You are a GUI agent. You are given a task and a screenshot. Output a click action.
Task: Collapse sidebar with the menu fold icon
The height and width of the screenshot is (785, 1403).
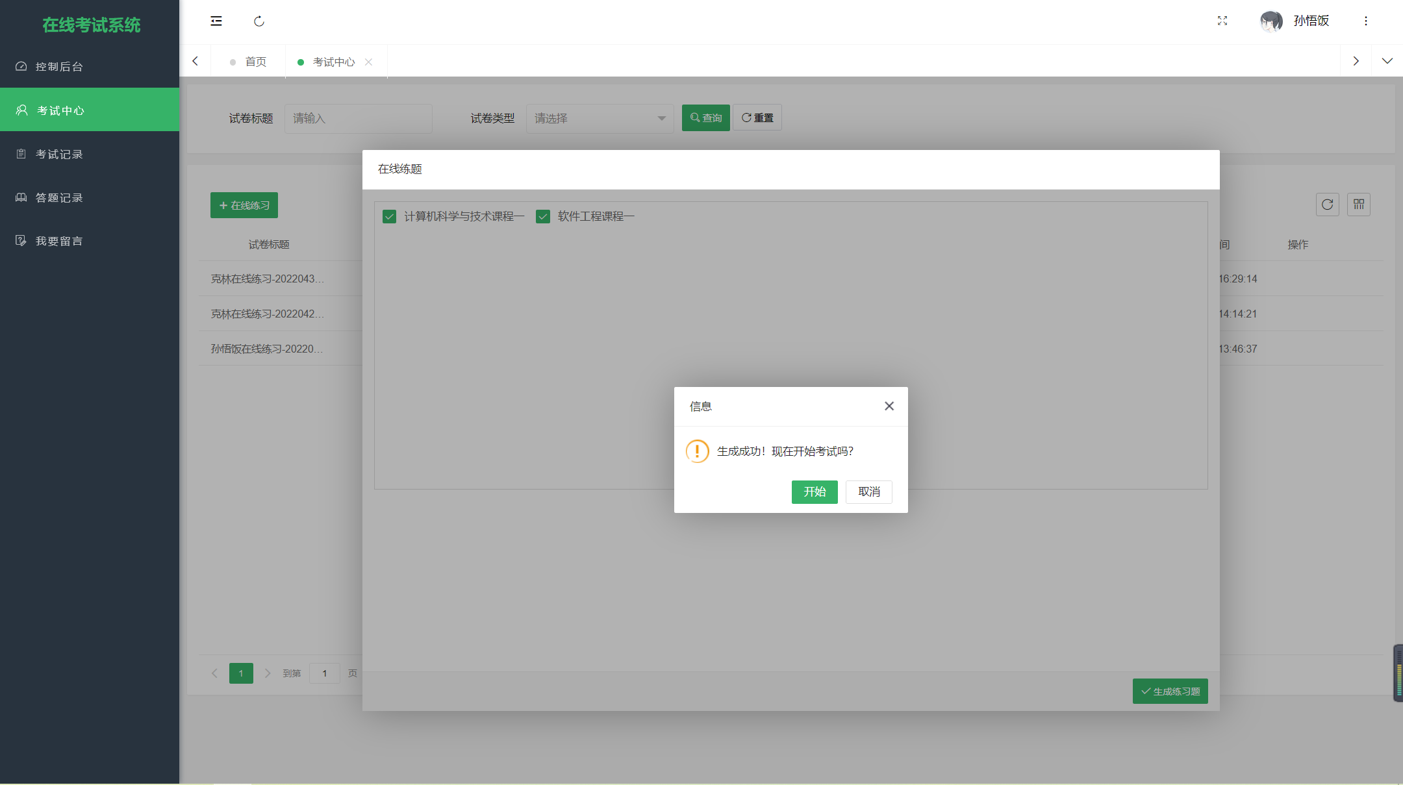(x=216, y=21)
